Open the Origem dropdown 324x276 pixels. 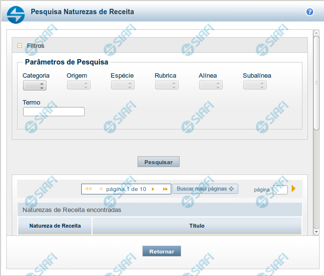(79, 85)
